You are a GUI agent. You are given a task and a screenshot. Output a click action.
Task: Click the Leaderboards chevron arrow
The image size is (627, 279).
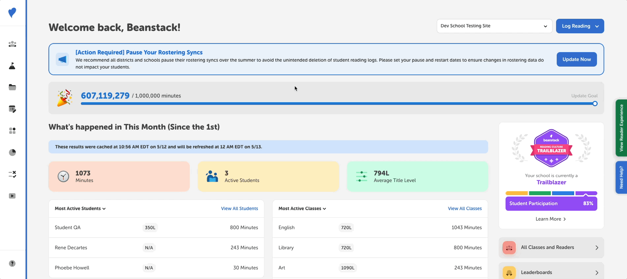click(x=597, y=273)
